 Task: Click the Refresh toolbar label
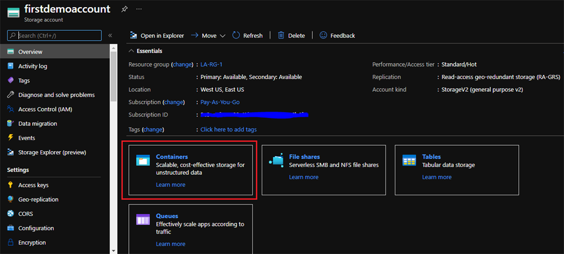tap(253, 36)
